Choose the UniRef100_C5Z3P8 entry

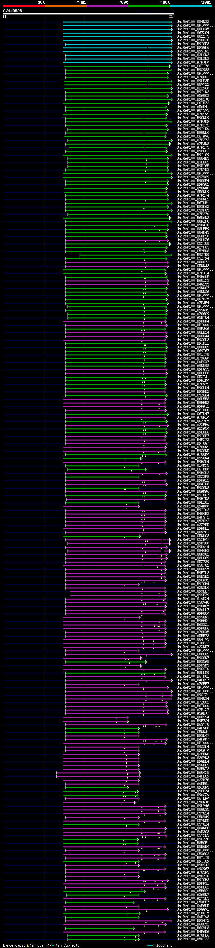tap(193, 477)
